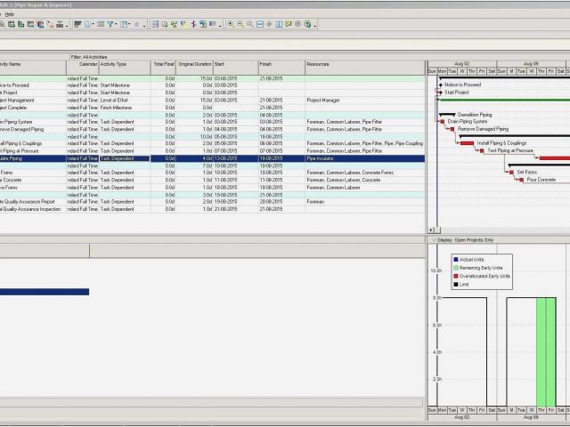Click the zoom in magnifier icon
This screenshot has width=570, height=427.
[x=231, y=24]
